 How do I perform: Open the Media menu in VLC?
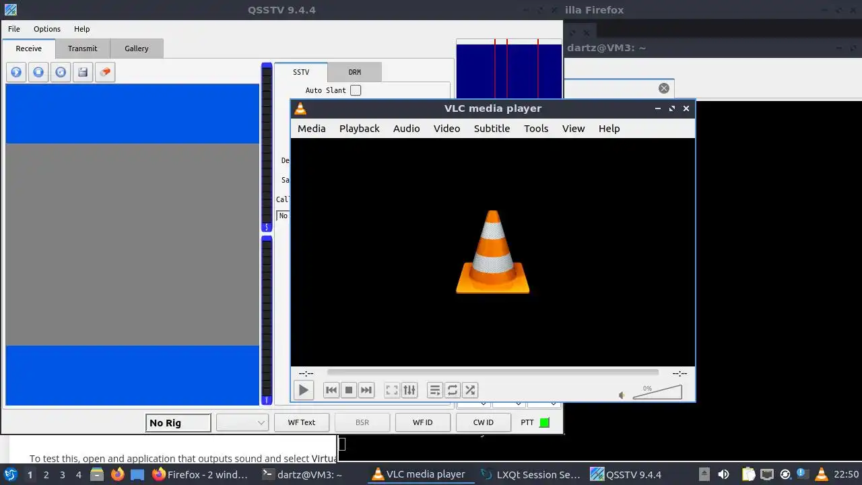(x=312, y=129)
